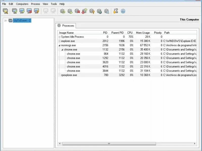Open the View menu
The image size is (202, 151).
pyautogui.click(x=45, y=4)
